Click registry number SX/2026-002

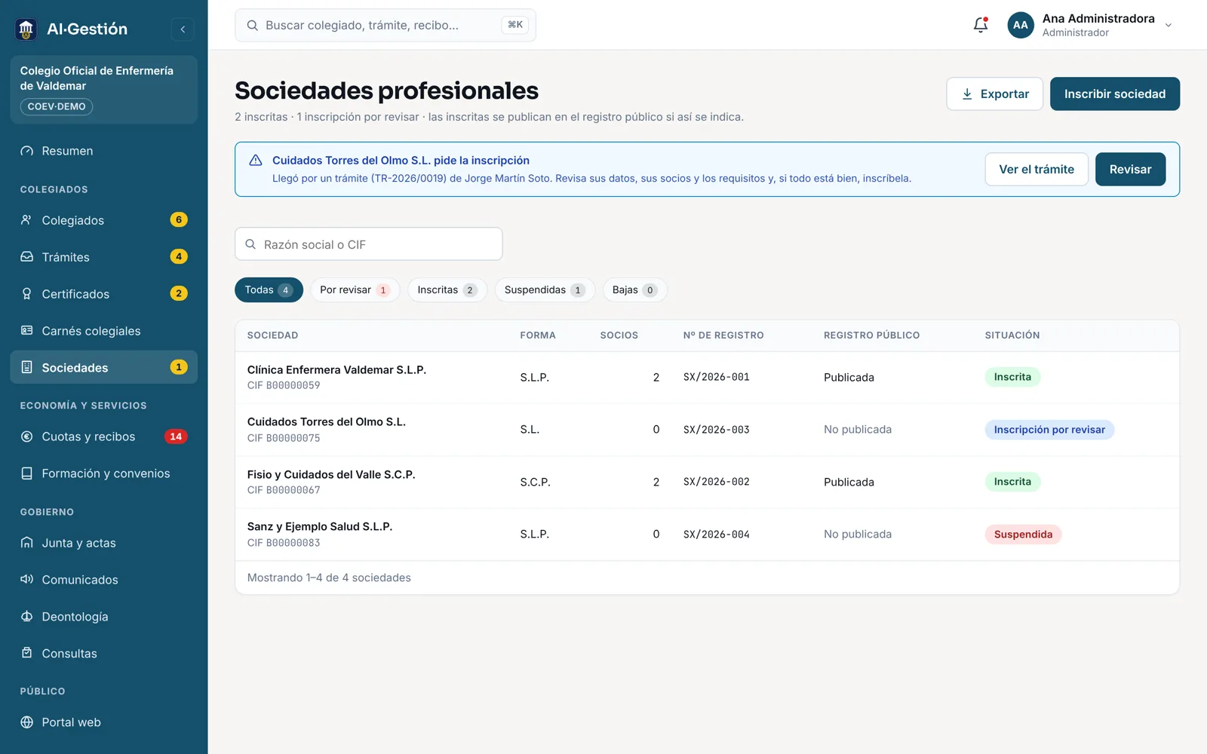pyautogui.click(x=717, y=482)
